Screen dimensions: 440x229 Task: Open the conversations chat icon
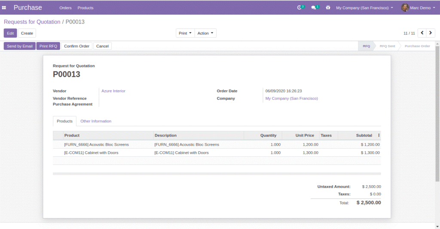pyautogui.click(x=313, y=8)
